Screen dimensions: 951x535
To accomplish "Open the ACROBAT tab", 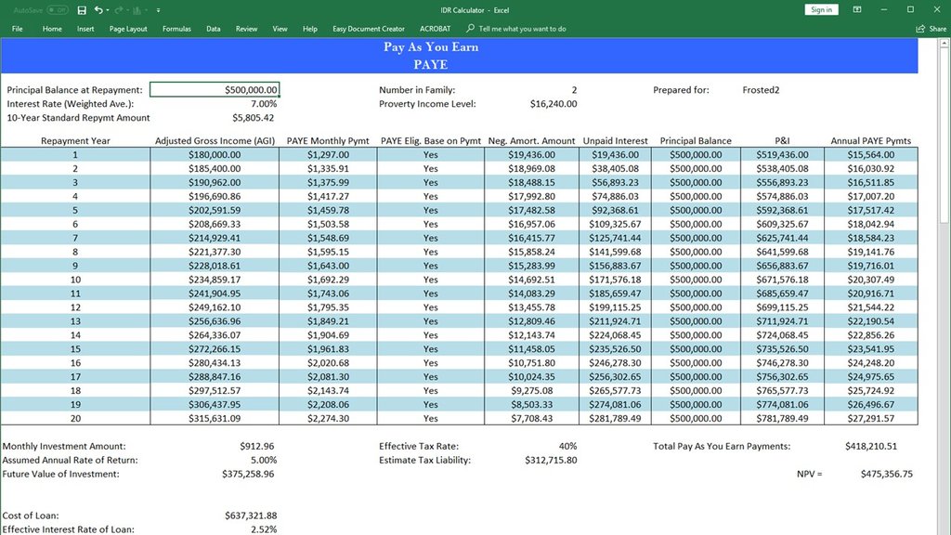I will pos(435,29).
